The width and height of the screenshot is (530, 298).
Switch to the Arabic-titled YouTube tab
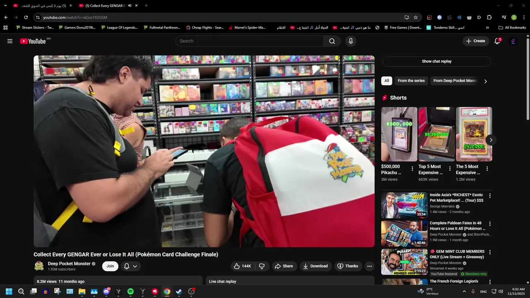point(43,5)
